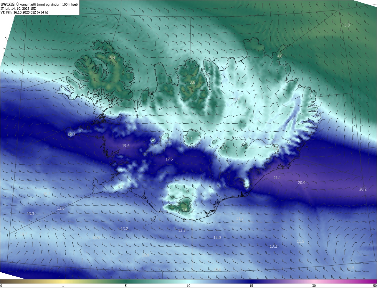Click the 5.8 value label on the map
The image size is (377, 288).
point(225,149)
